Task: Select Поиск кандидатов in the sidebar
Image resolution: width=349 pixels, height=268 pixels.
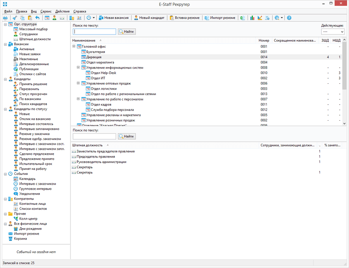Action: pos(33,104)
